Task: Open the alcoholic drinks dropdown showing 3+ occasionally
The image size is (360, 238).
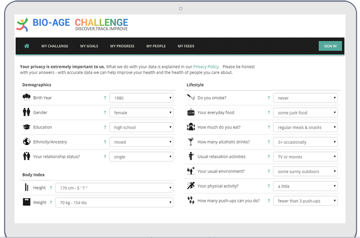Action: tap(305, 142)
